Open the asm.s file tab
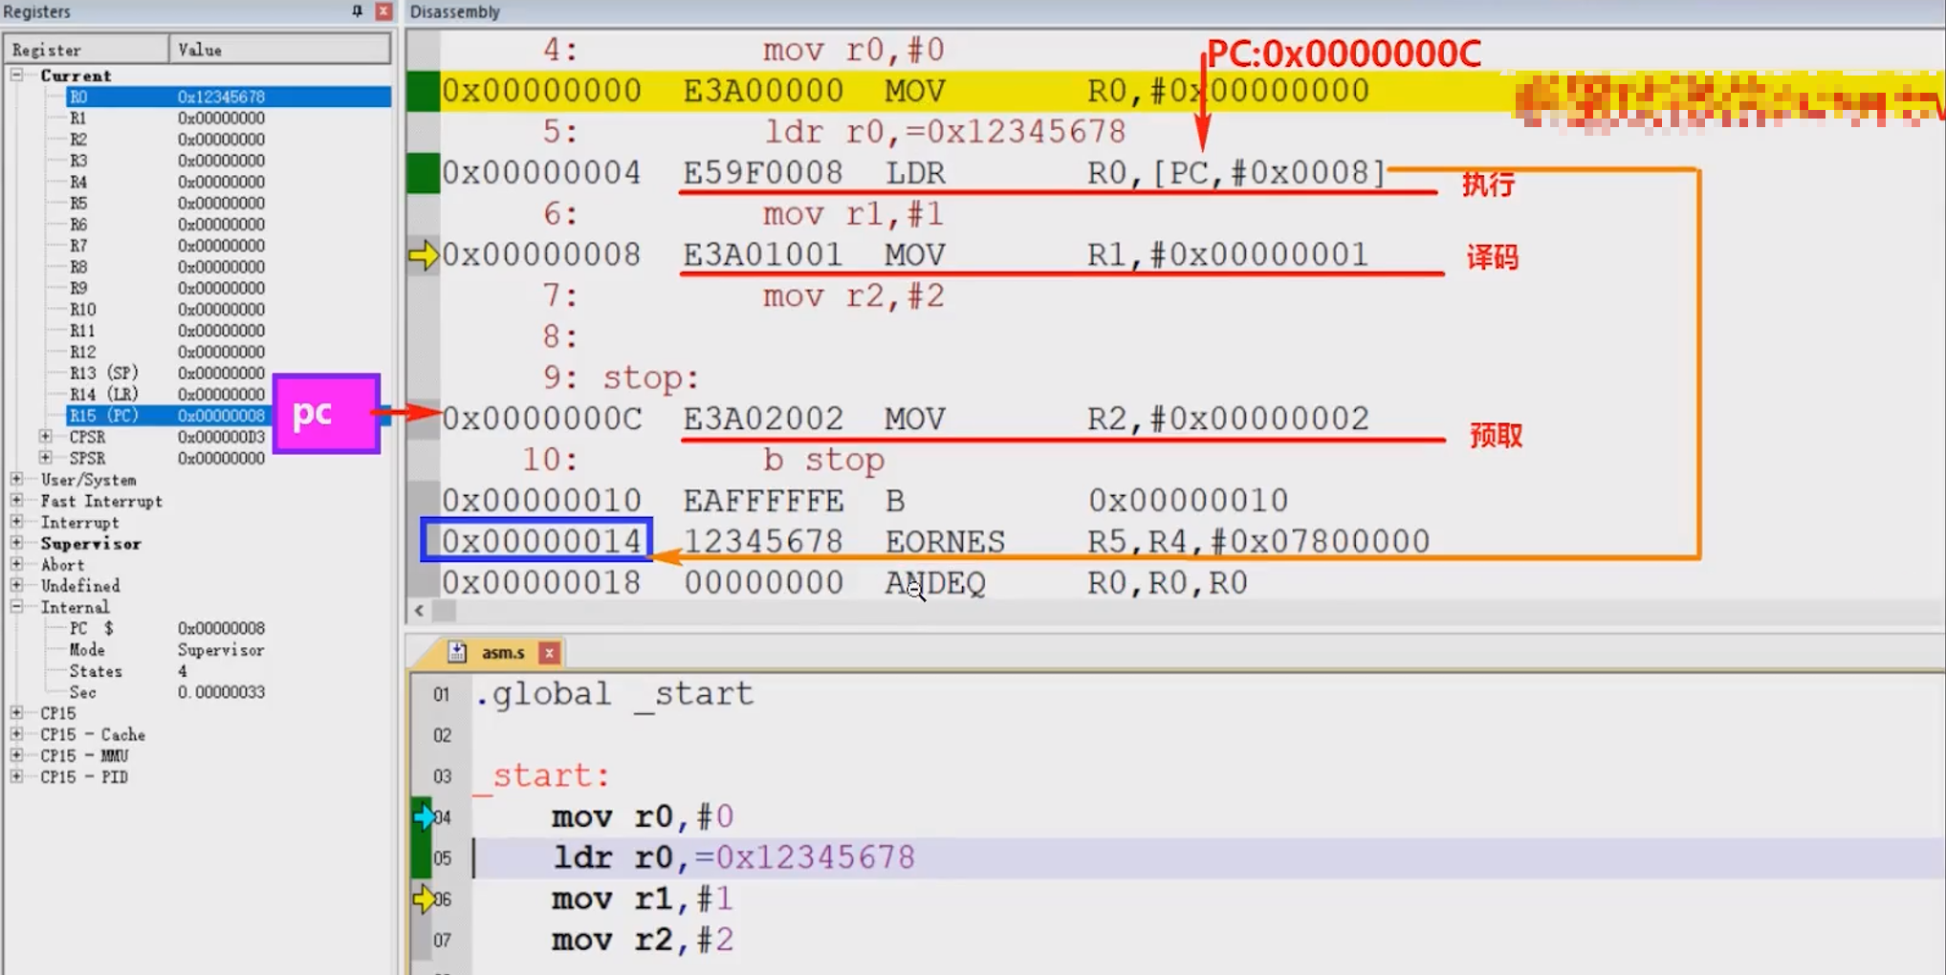 tap(503, 653)
